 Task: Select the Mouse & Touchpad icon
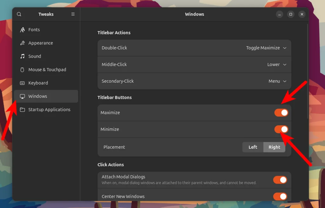click(23, 69)
